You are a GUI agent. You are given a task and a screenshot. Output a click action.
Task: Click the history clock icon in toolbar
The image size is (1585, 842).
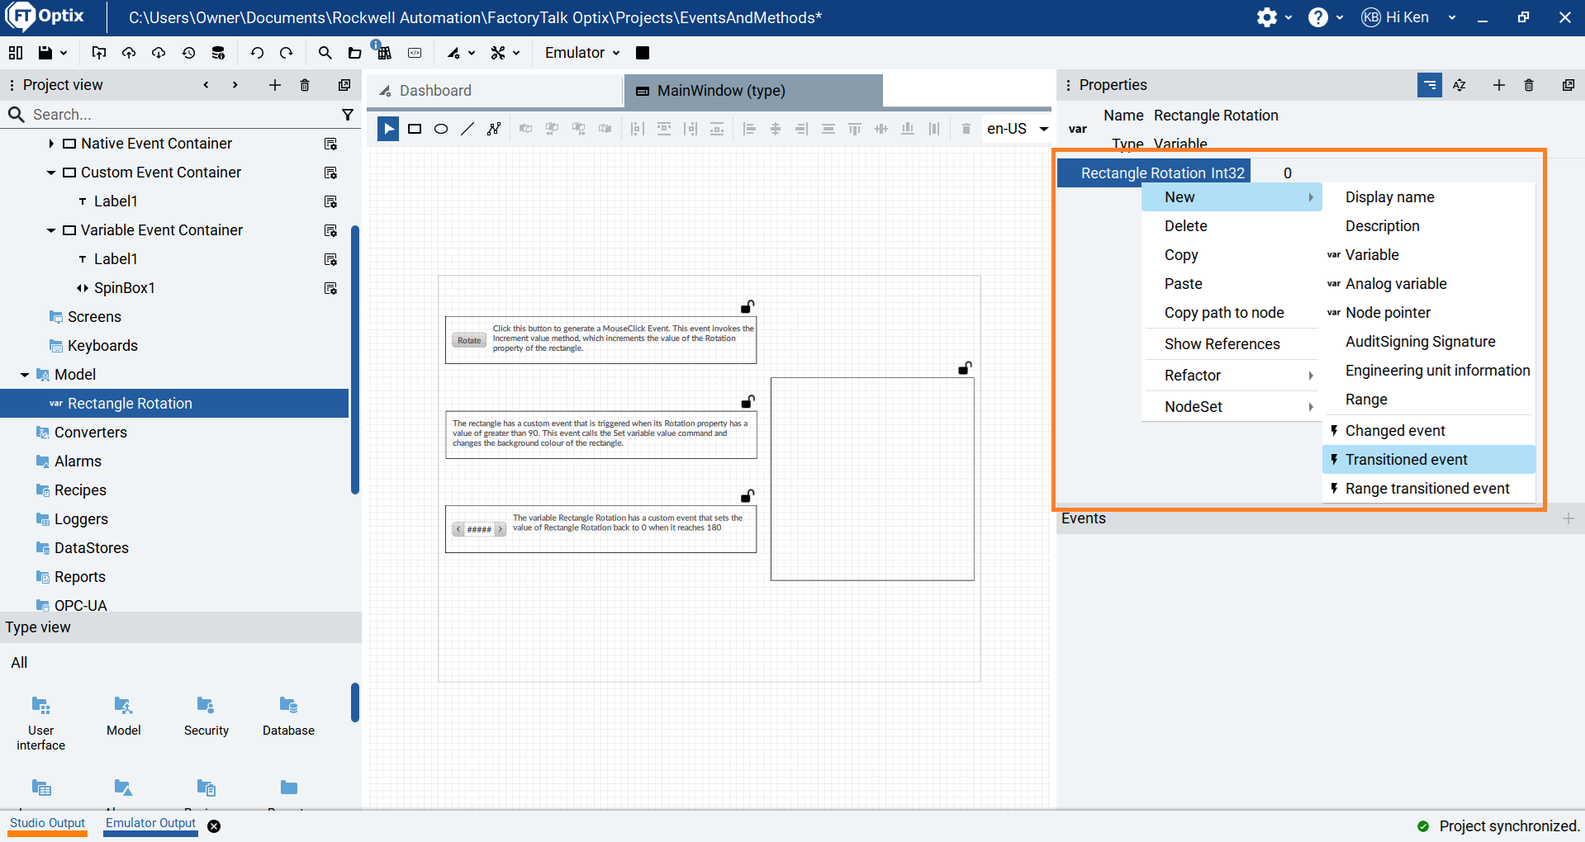188,53
